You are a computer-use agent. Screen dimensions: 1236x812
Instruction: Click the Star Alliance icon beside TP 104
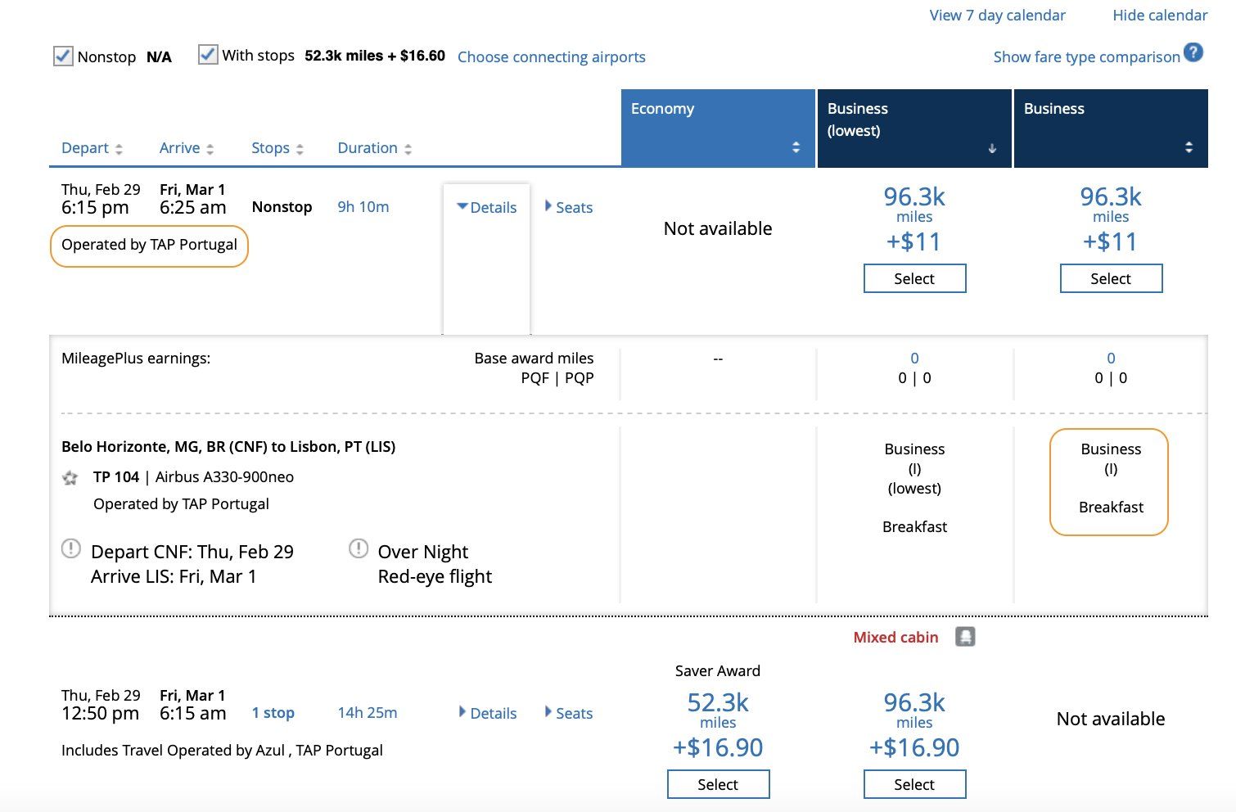click(x=70, y=477)
